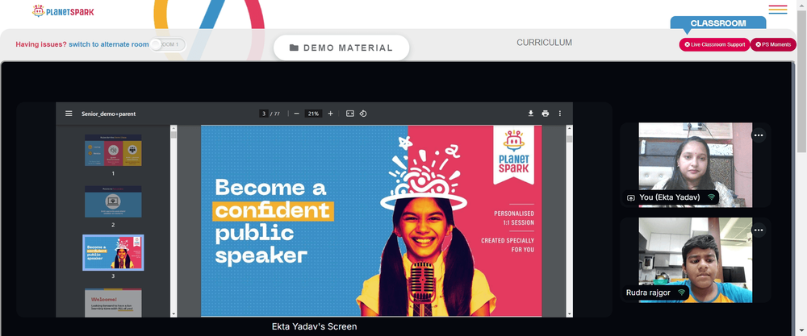Check Rudra rajgor network signal icon
807x336 pixels.
click(681, 292)
